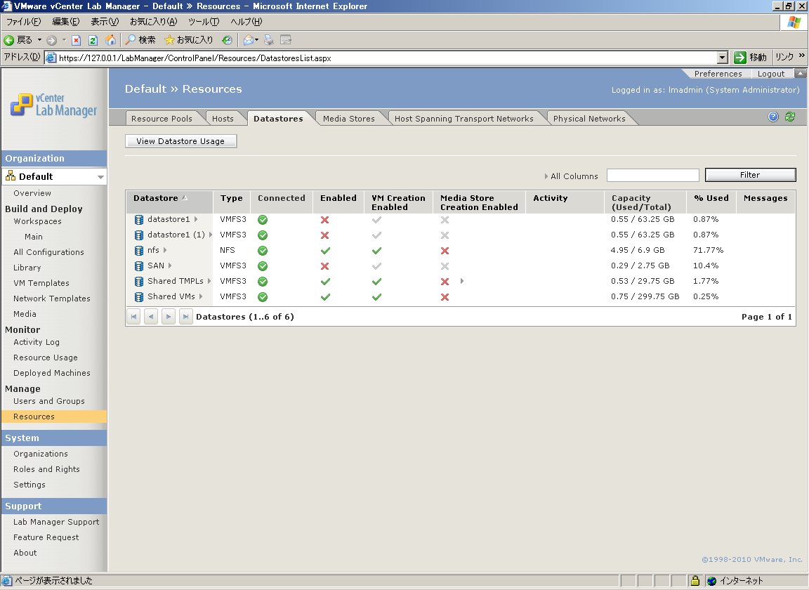Open Host Spanning Transport Networks tab
This screenshot has height=590, width=809.
pyautogui.click(x=463, y=118)
